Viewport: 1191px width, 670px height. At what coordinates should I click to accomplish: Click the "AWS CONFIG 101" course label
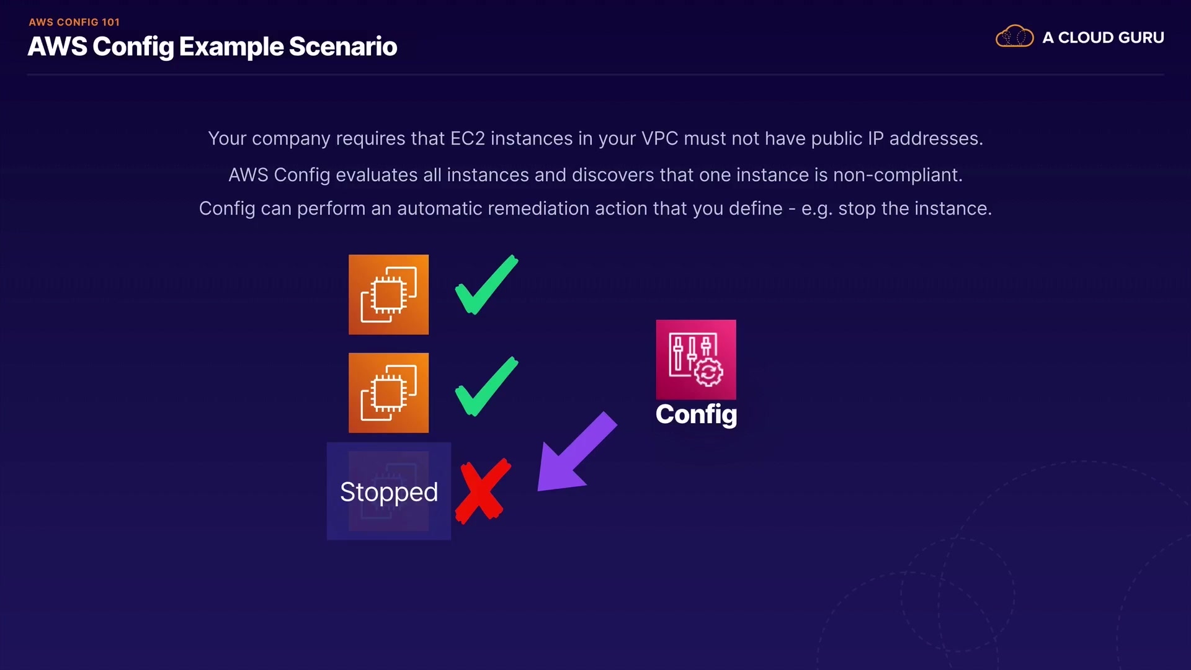pyautogui.click(x=74, y=22)
